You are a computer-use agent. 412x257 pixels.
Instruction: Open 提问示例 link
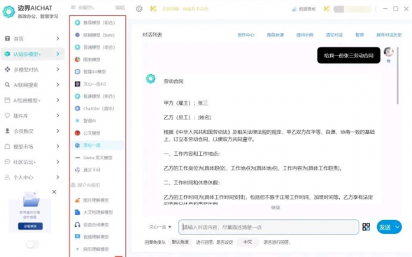coord(304,35)
